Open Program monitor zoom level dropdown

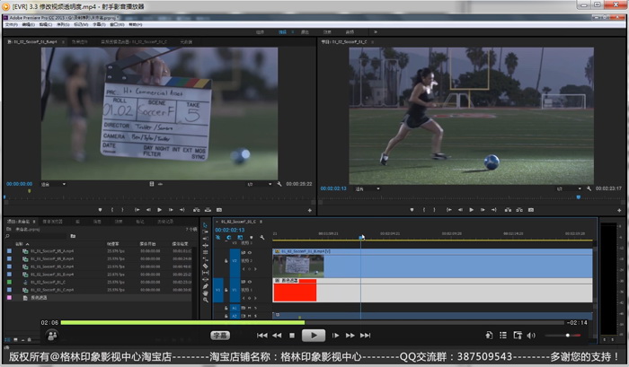point(367,188)
